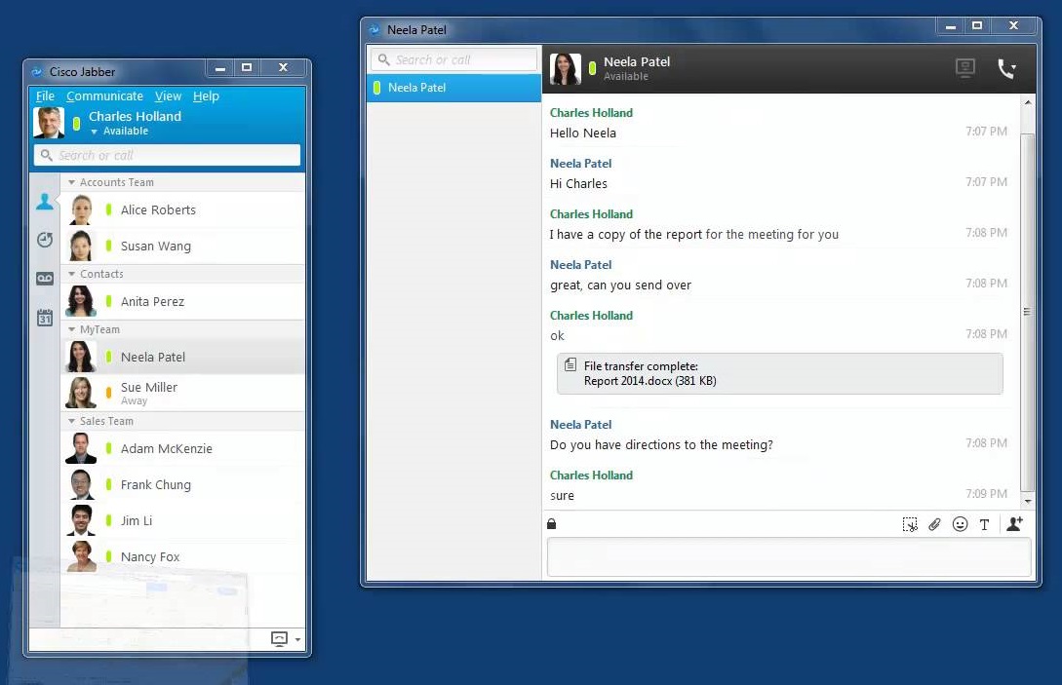The image size is (1062, 685).
Task: Open the Help menu
Action: pos(206,96)
